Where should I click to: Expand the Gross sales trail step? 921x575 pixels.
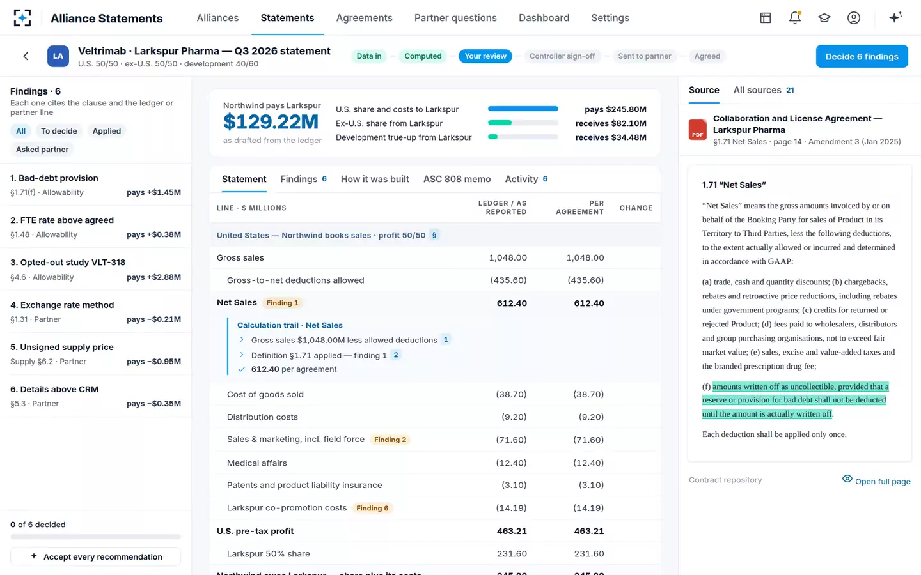click(x=242, y=340)
